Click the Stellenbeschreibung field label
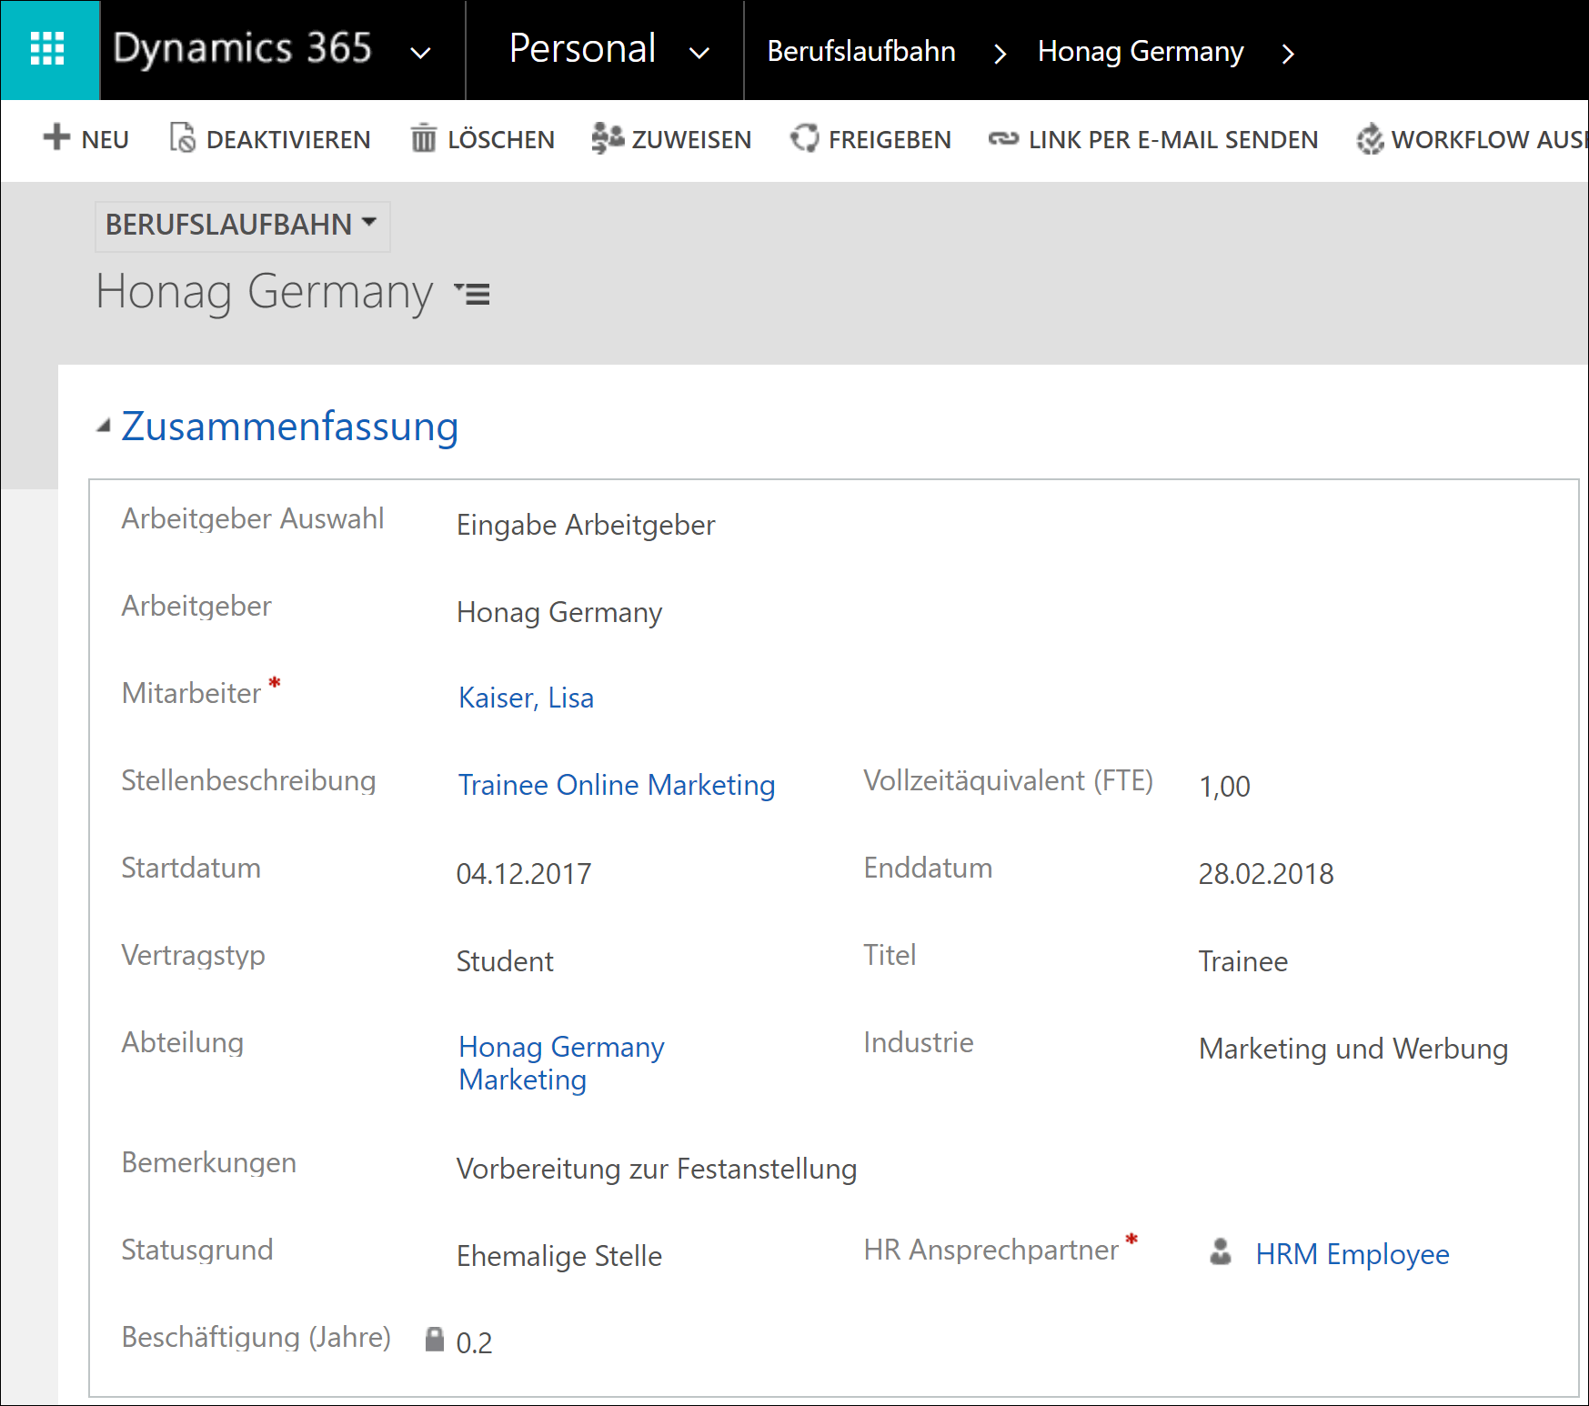 tap(248, 780)
